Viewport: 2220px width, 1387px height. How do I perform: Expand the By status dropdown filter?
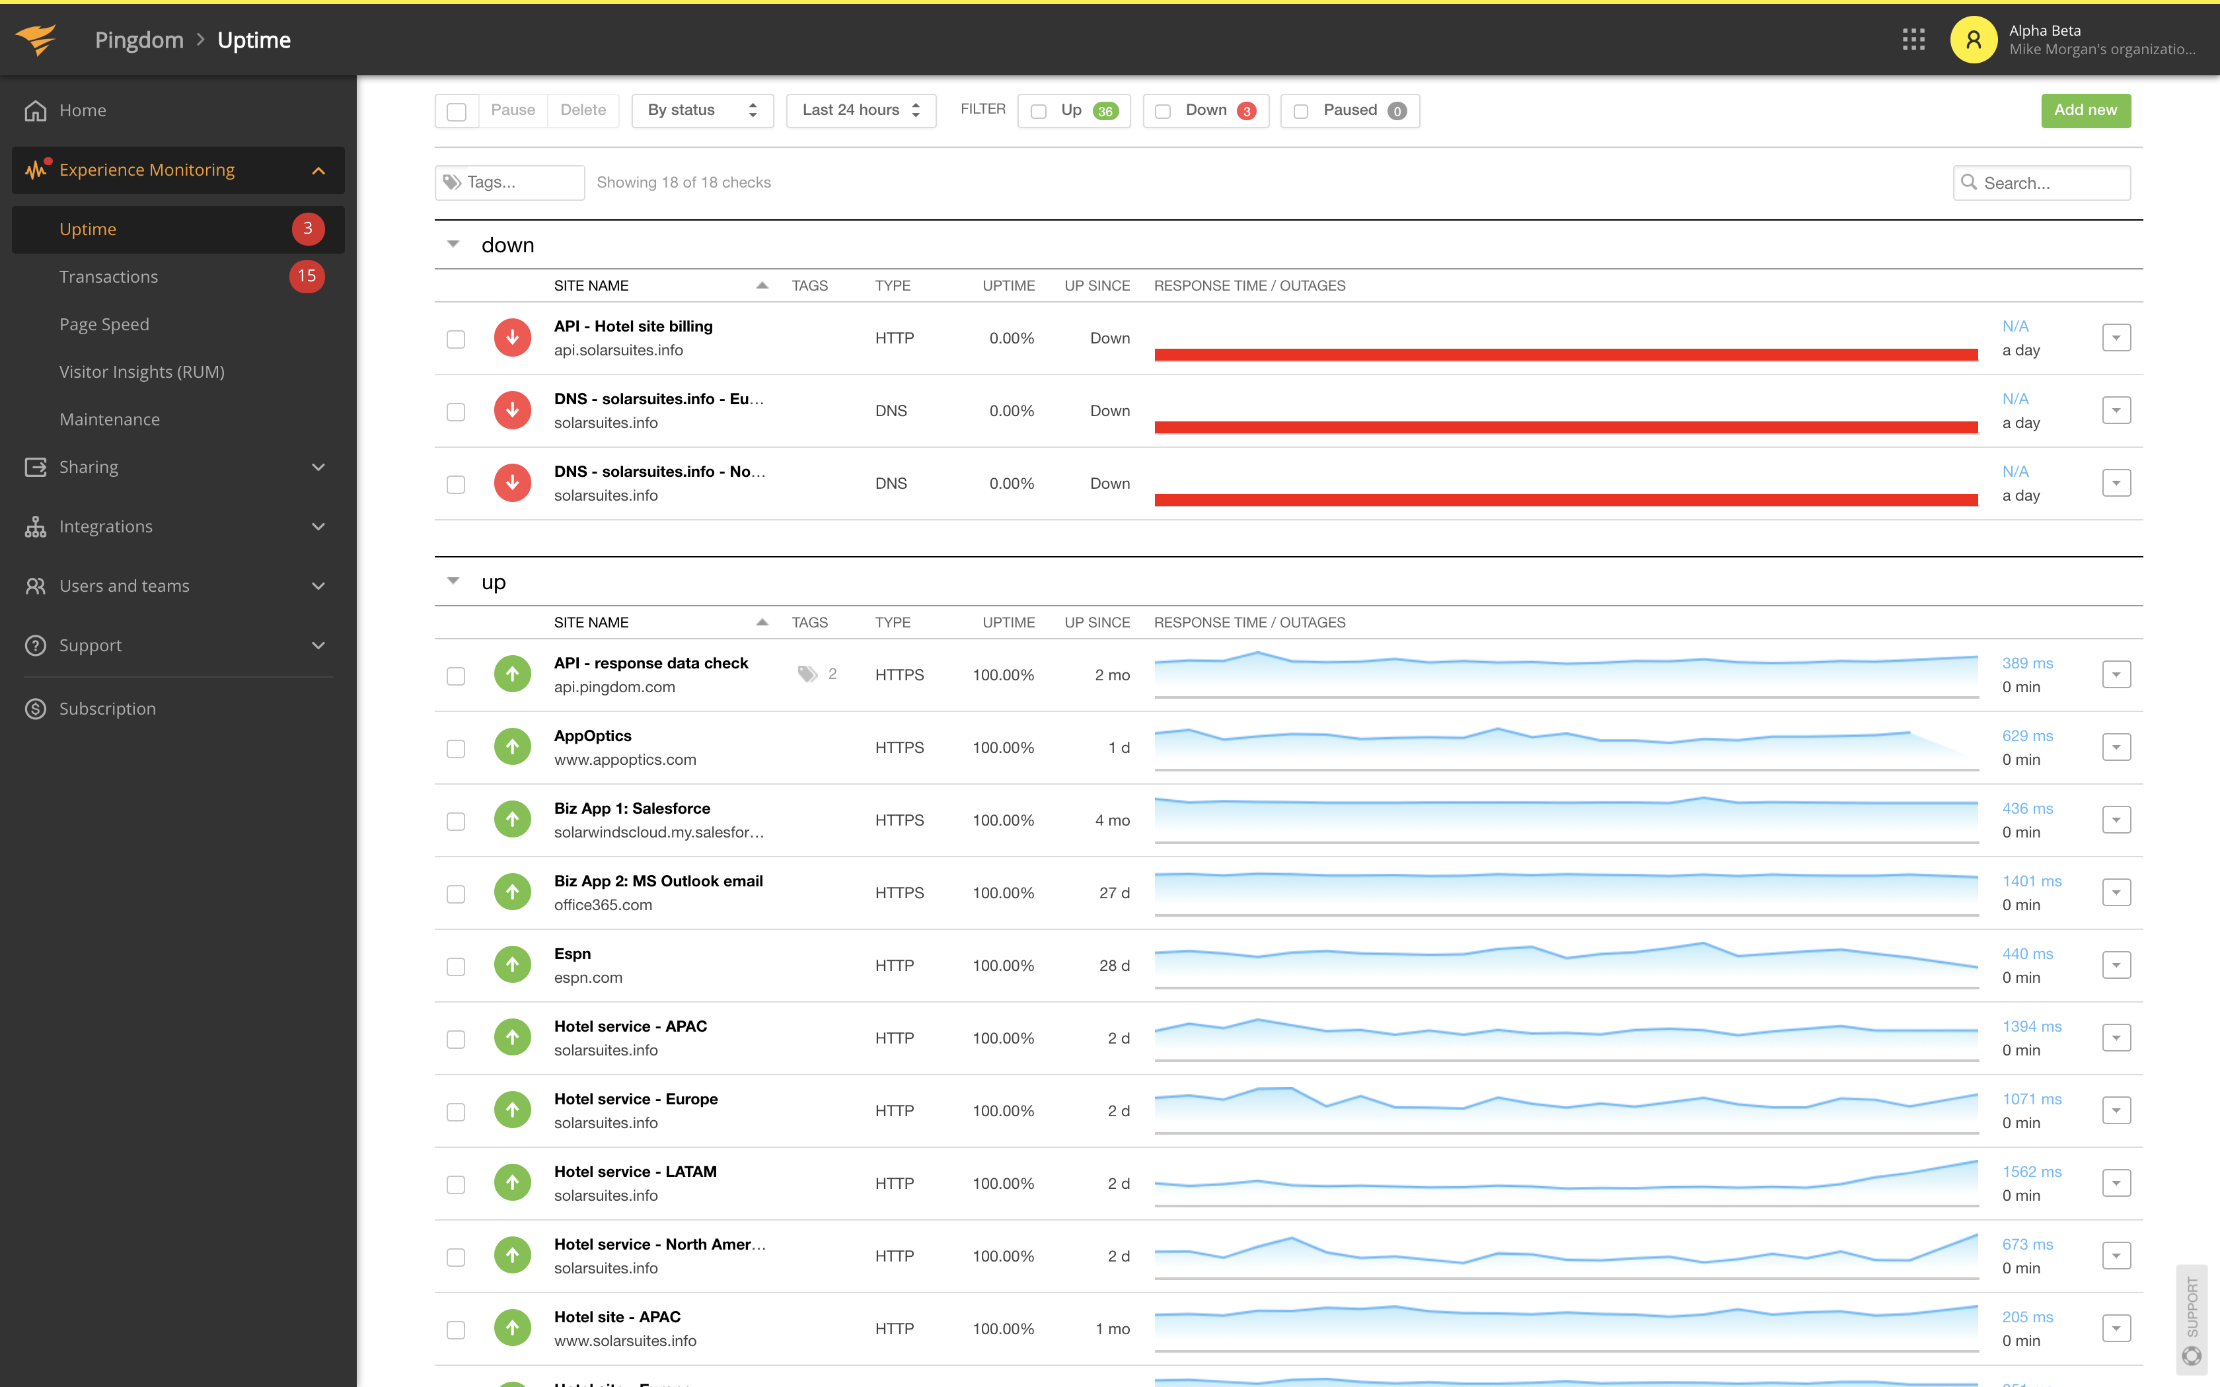click(700, 110)
